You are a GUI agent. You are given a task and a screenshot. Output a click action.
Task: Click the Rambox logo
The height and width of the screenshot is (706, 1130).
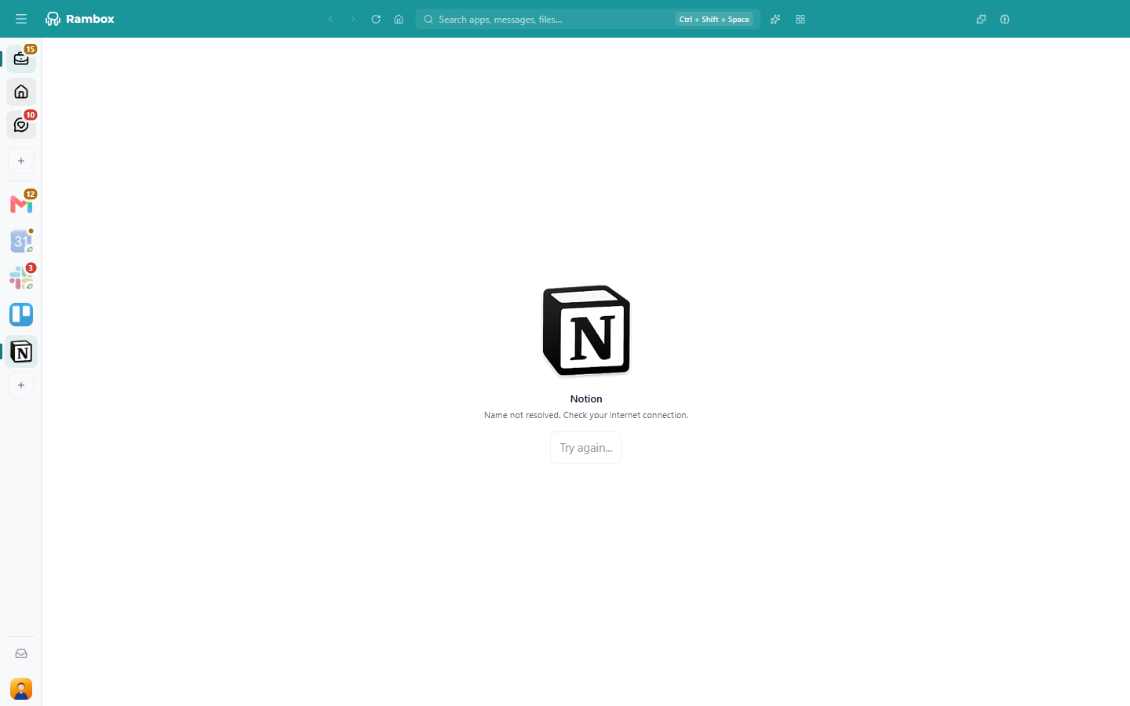pos(80,19)
